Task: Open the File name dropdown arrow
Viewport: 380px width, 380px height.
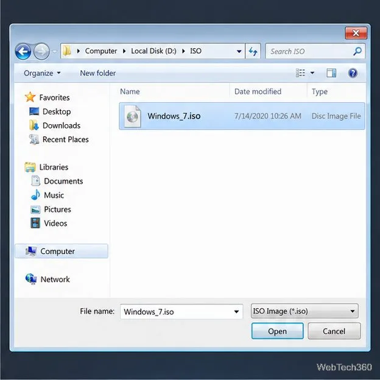Action: click(x=236, y=312)
